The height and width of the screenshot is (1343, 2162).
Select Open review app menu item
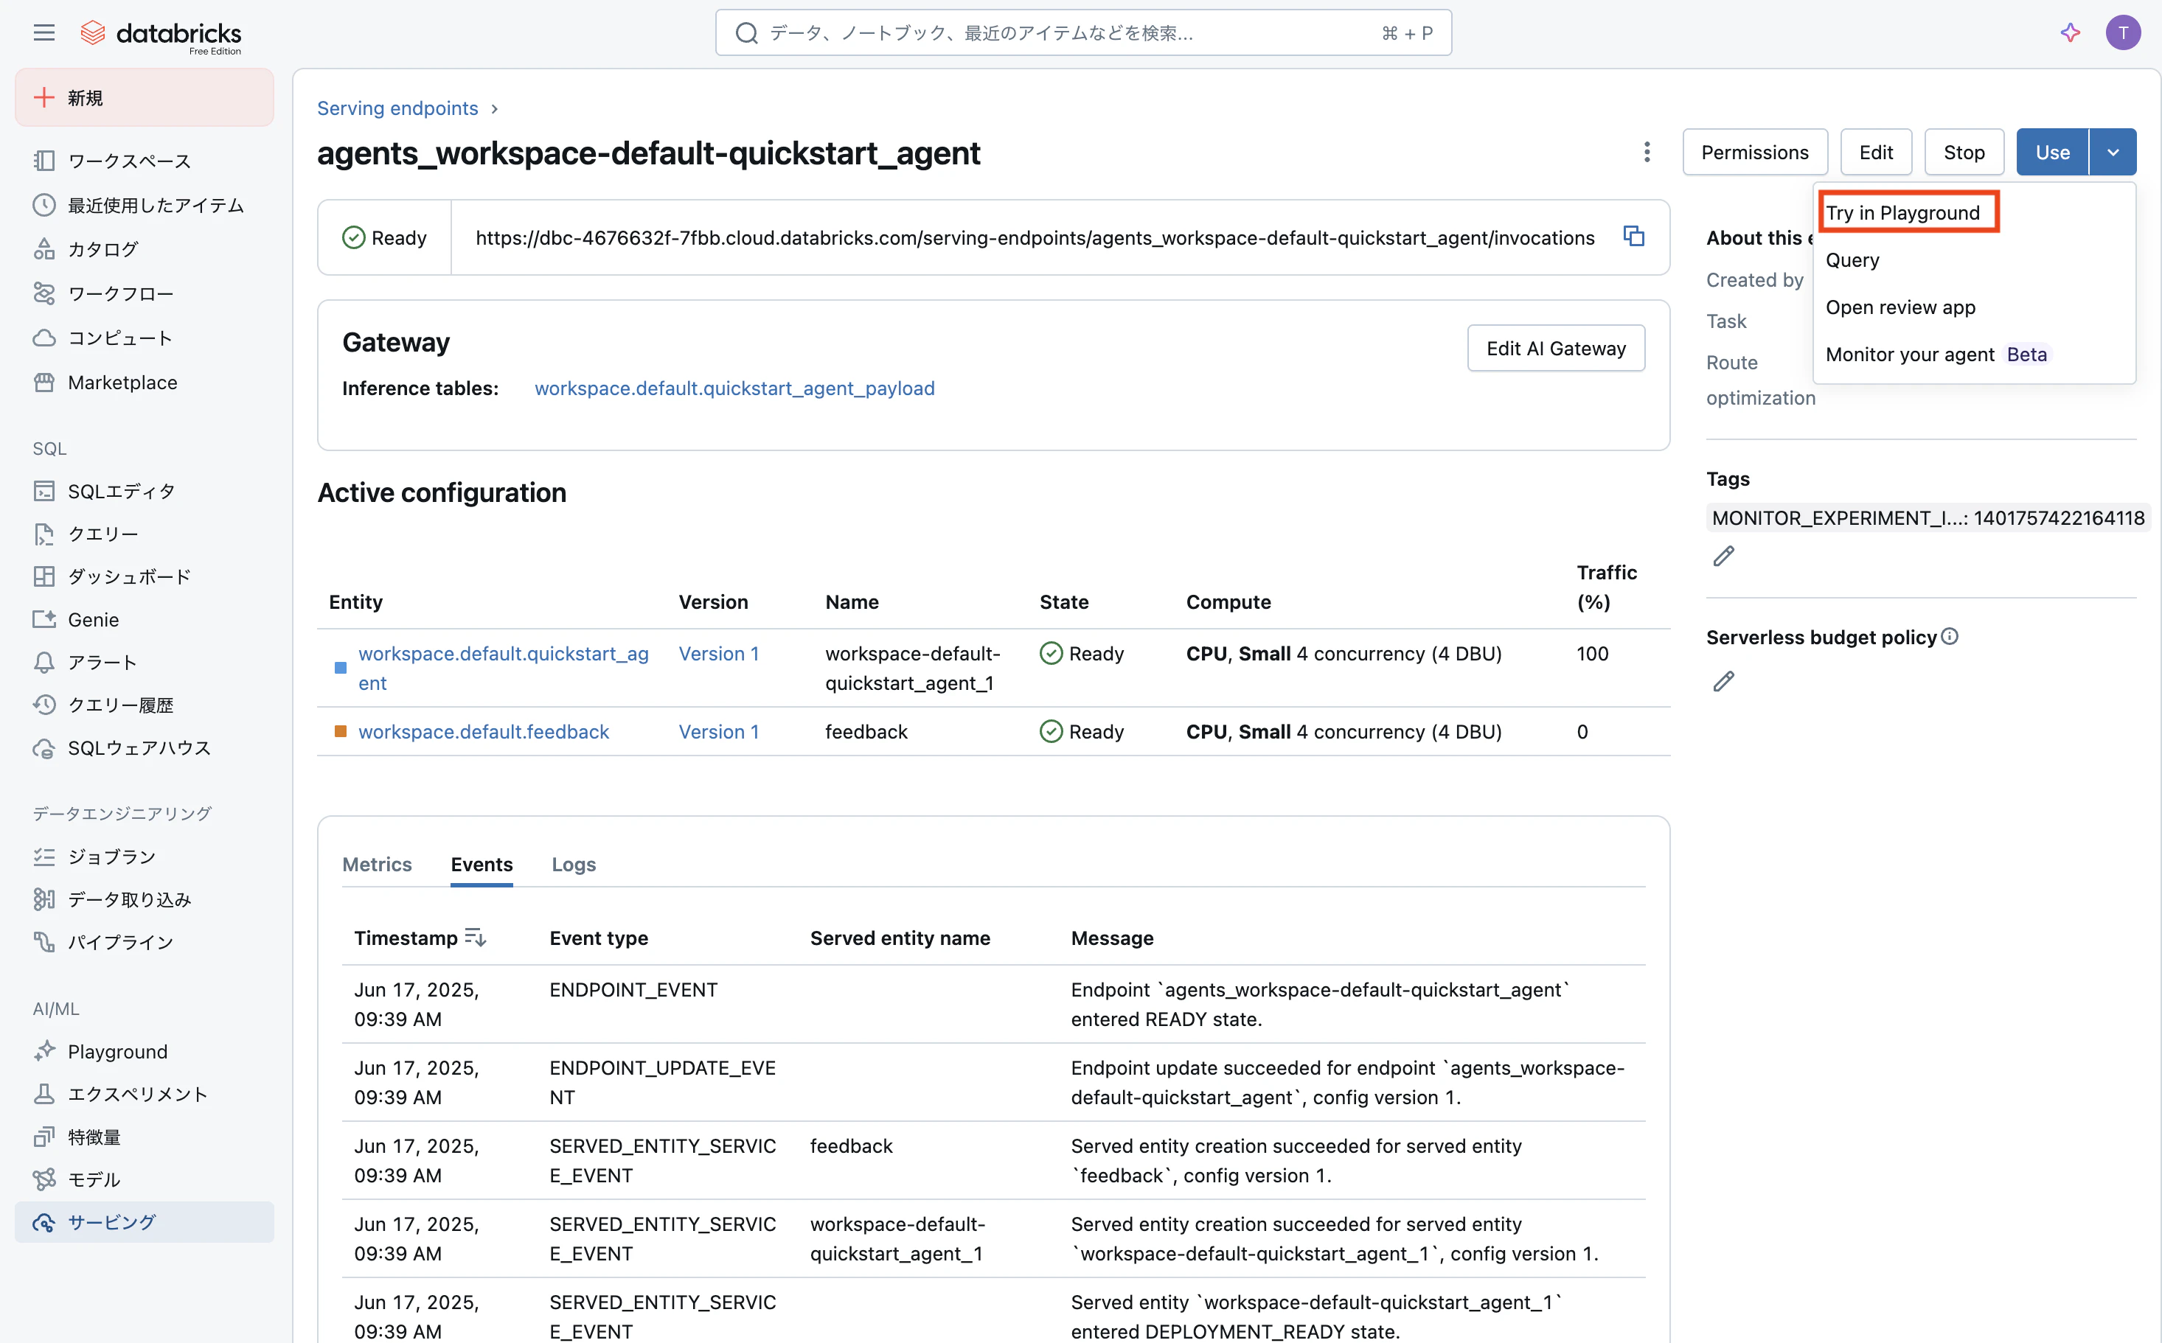[x=1974, y=307]
